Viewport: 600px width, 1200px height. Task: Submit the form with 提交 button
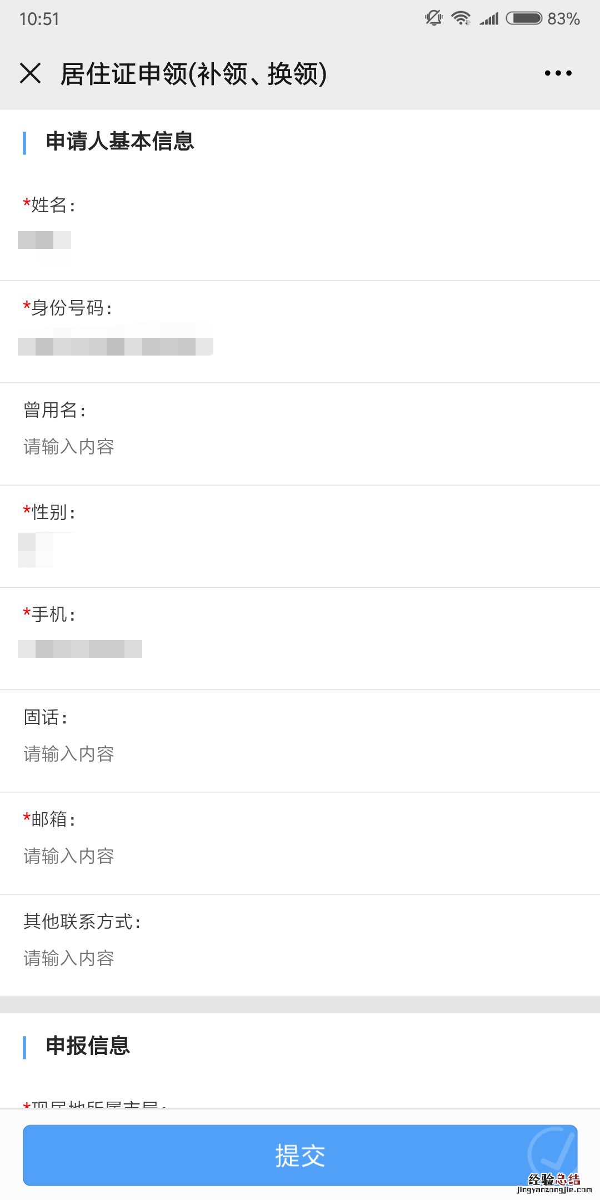pos(300,1155)
